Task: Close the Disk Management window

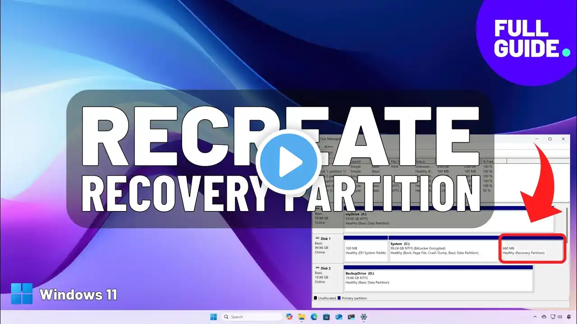Action: [x=563, y=139]
